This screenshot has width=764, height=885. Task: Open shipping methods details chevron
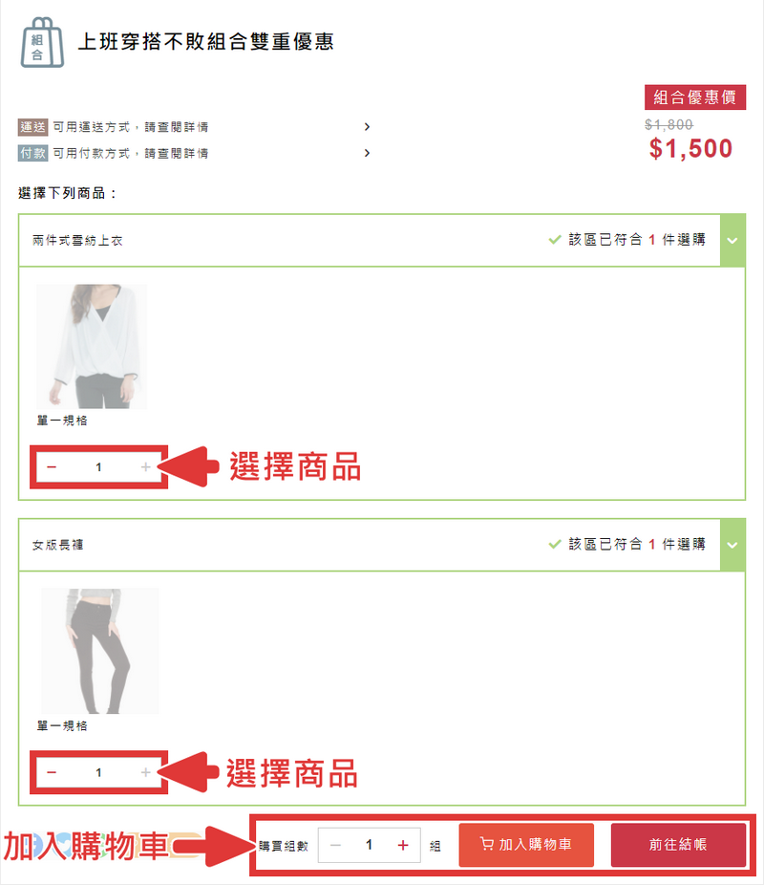click(x=367, y=126)
